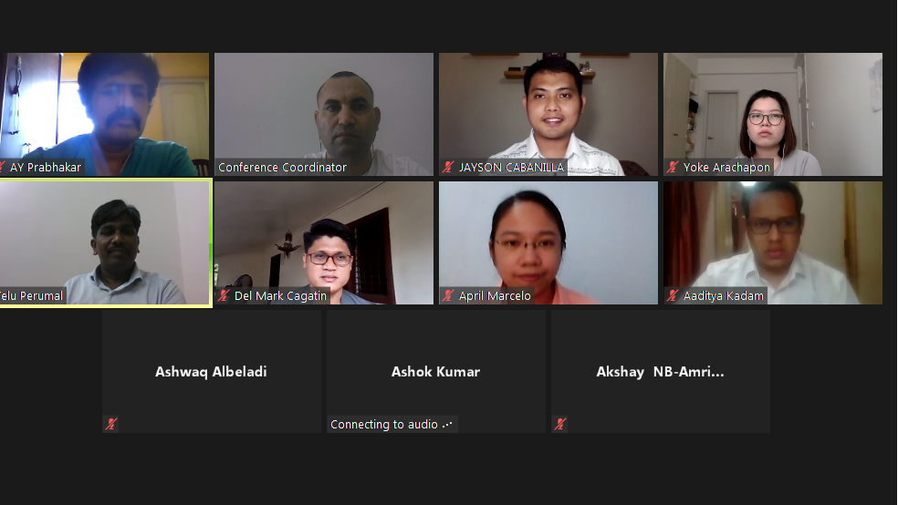Image resolution: width=898 pixels, height=505 pixels.
Task: Select the Conference Coordinator video tile
Action: click(x=324, y=114)
